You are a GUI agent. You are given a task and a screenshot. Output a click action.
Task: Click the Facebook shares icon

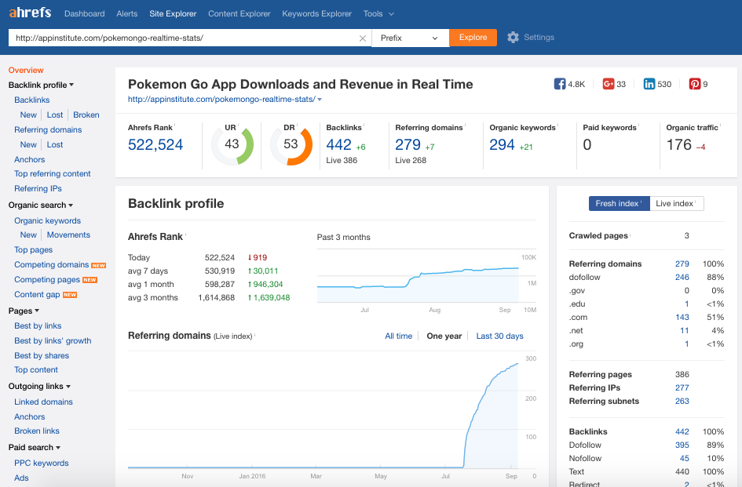tap(559, 84)
